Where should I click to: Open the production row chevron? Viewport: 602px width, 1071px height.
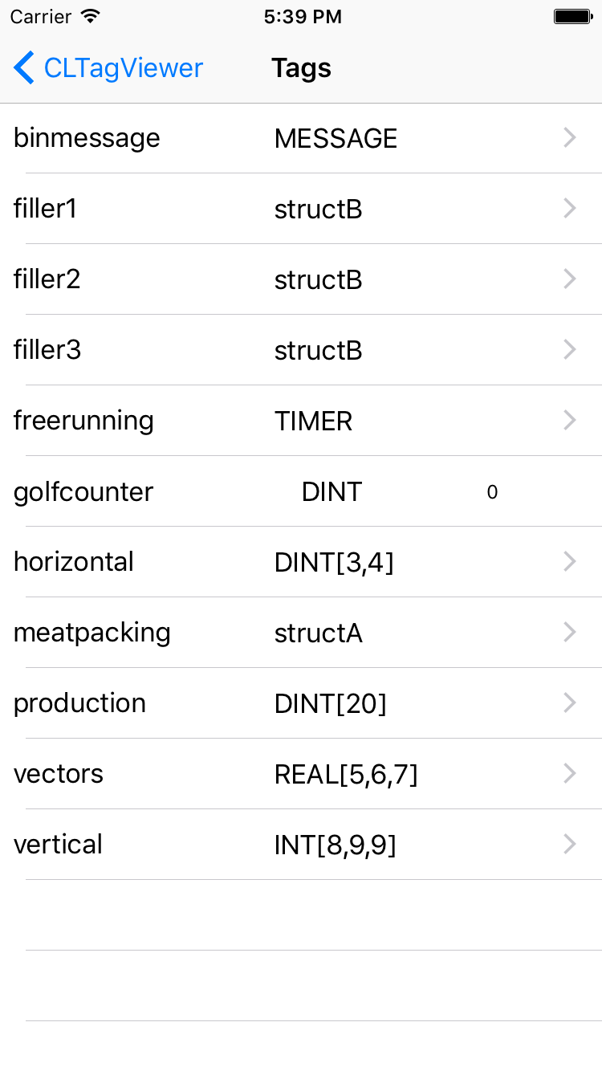[570, 703]
